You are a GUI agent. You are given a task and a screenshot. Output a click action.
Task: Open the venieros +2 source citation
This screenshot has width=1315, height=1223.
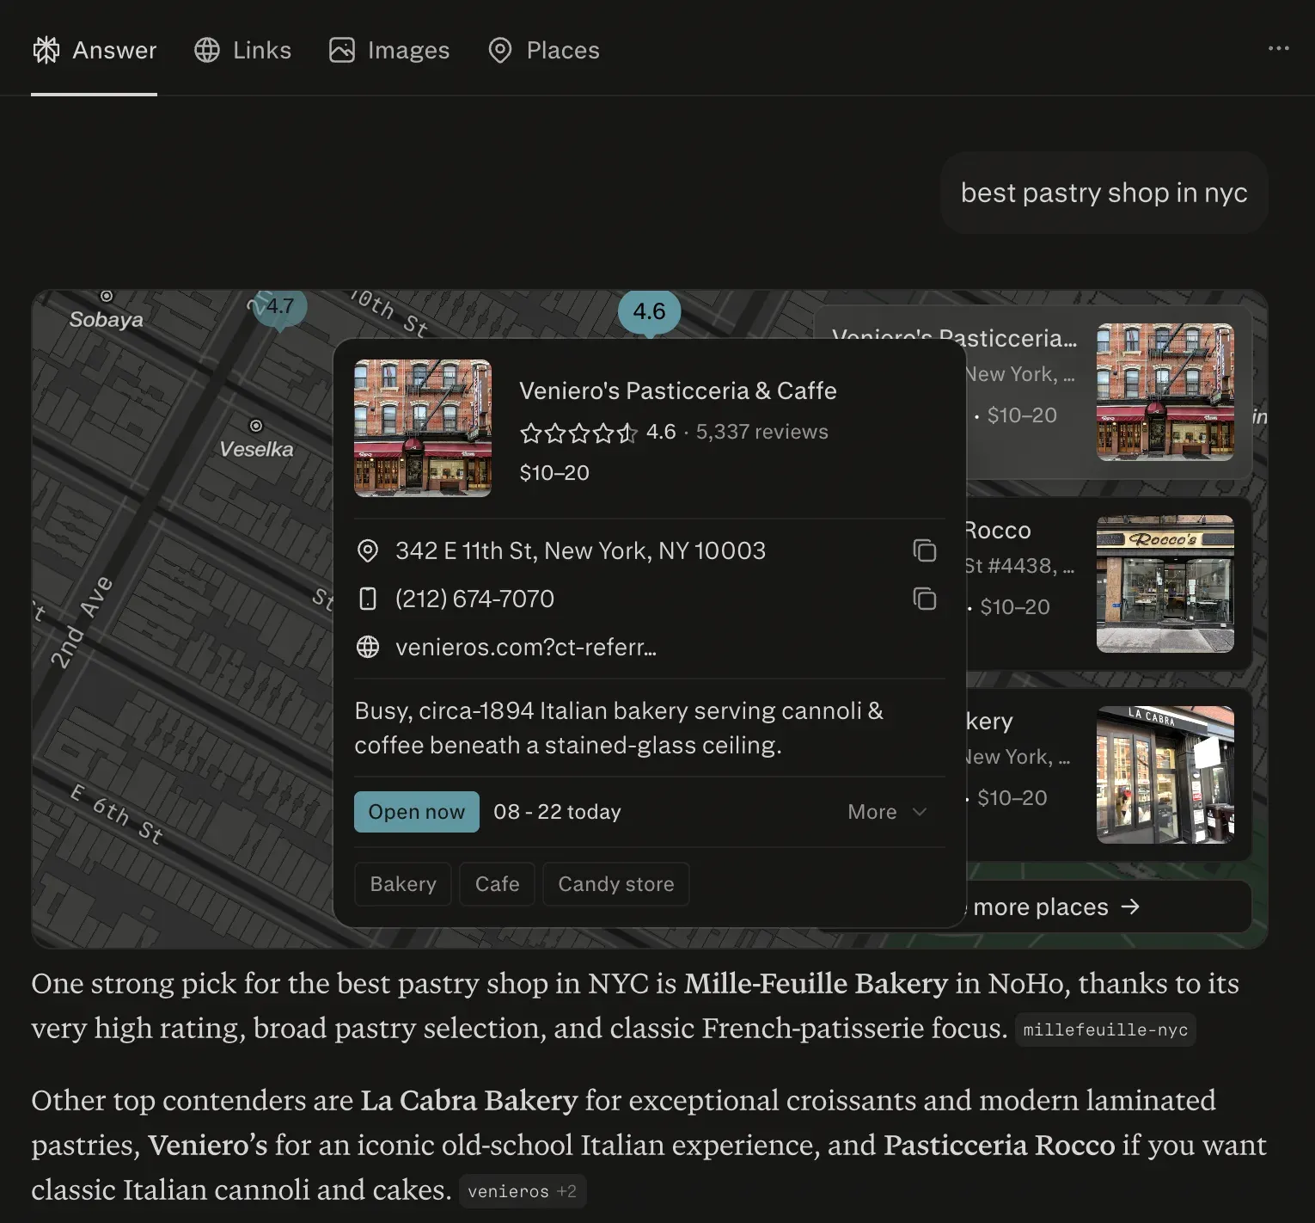[523, 1191]
